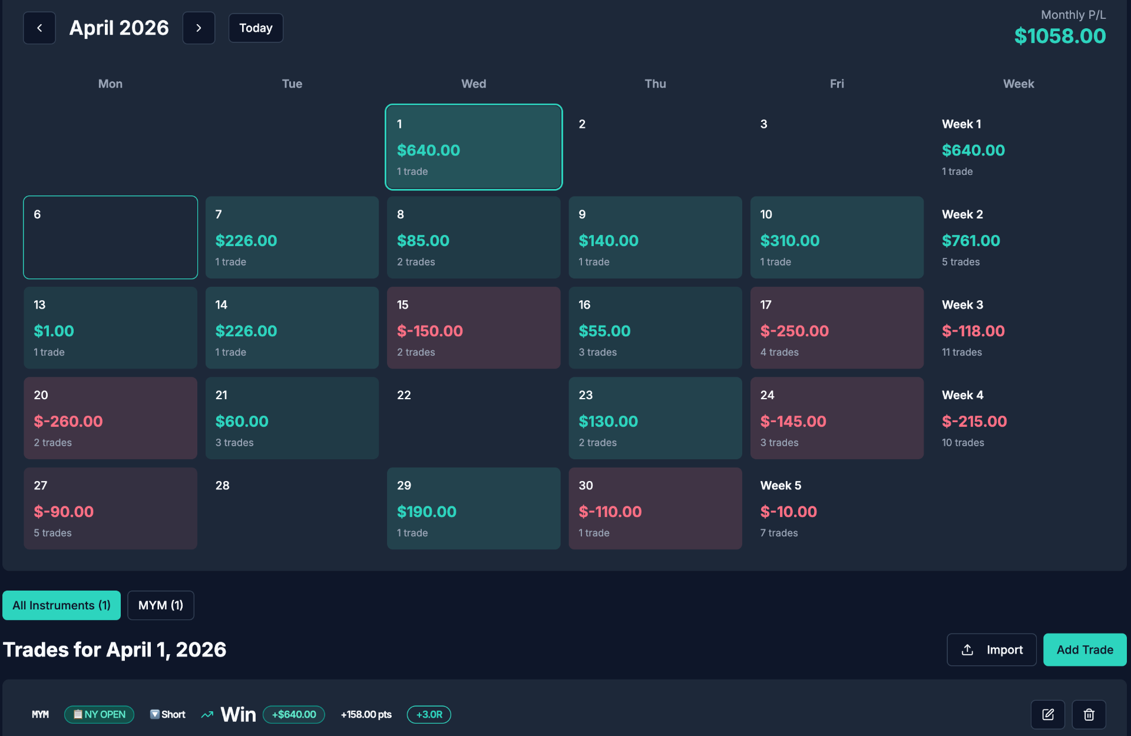Image resolution: width=1131 pixels, height=736 pixels.
Task: Open April 17 day with $-250.00
Action: [x=836, y=328]
